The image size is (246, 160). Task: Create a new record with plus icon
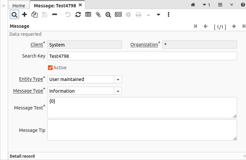click(24, 15)
